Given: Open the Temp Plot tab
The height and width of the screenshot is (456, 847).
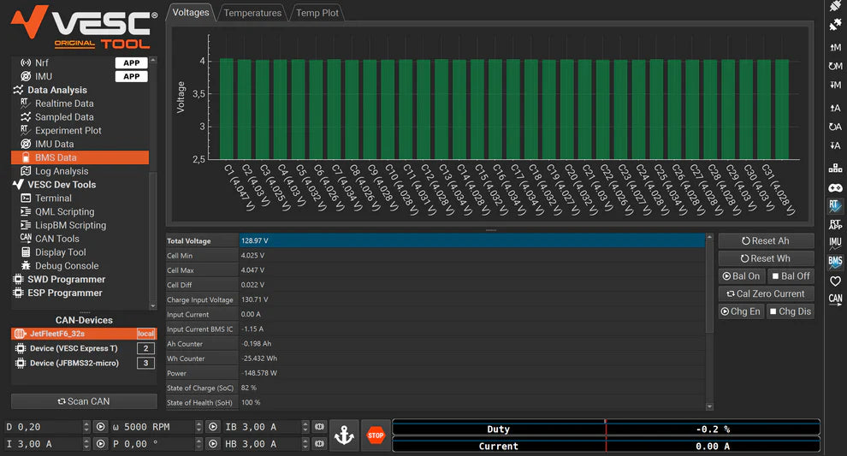Looking at the screenshot, I should tap(317, 13).
